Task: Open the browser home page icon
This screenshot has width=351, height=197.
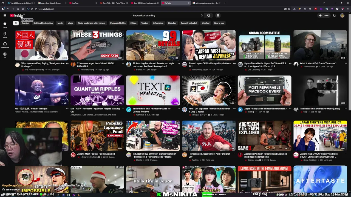Action: (23, 9)
